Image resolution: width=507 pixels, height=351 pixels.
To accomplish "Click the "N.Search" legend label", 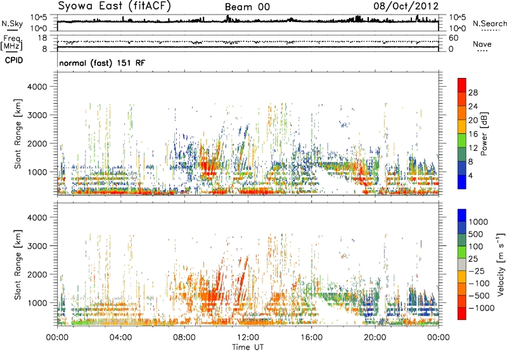I will pos(489,23).
